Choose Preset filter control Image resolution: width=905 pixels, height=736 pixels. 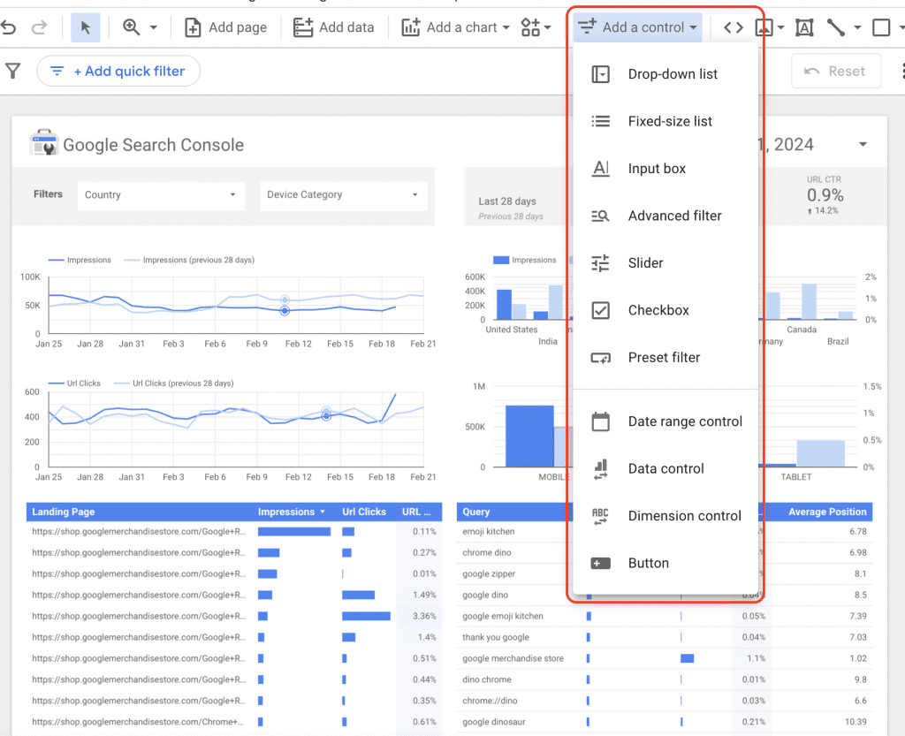pyautogui.click(x=665, y=358)
